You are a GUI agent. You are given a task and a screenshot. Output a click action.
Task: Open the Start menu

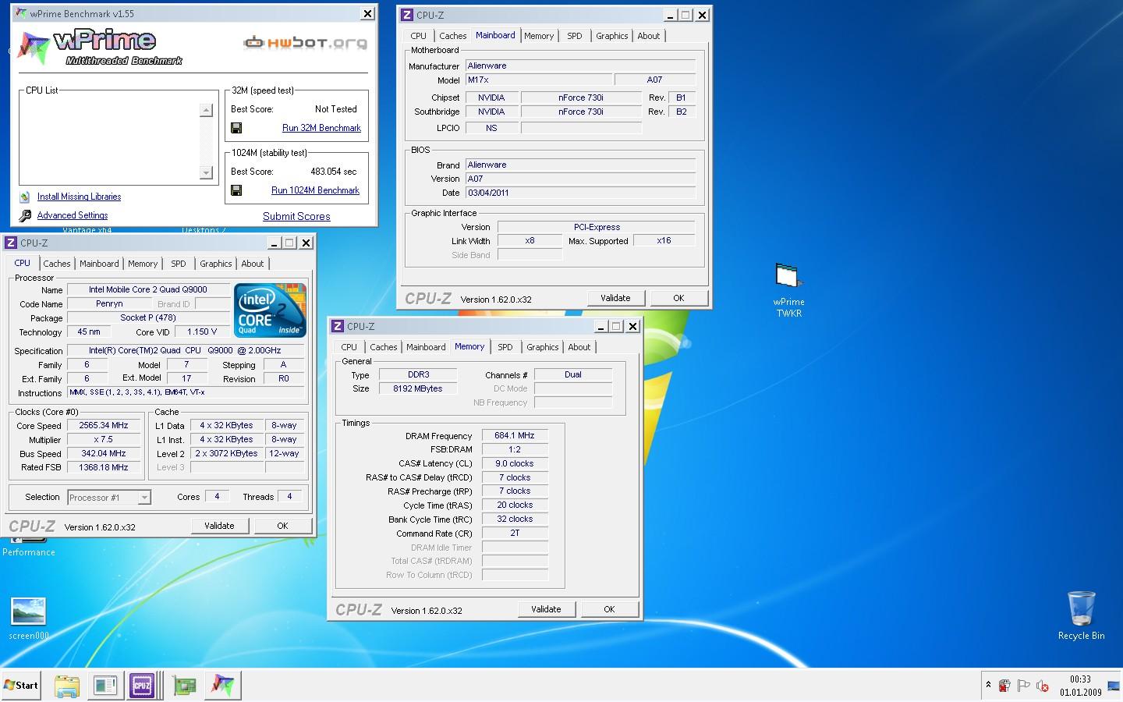pos(21,686)
